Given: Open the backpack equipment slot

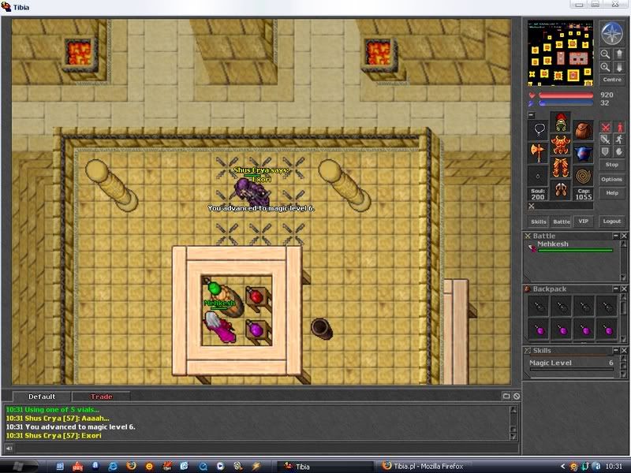Looking at the screenshot, I should [583, 129].
